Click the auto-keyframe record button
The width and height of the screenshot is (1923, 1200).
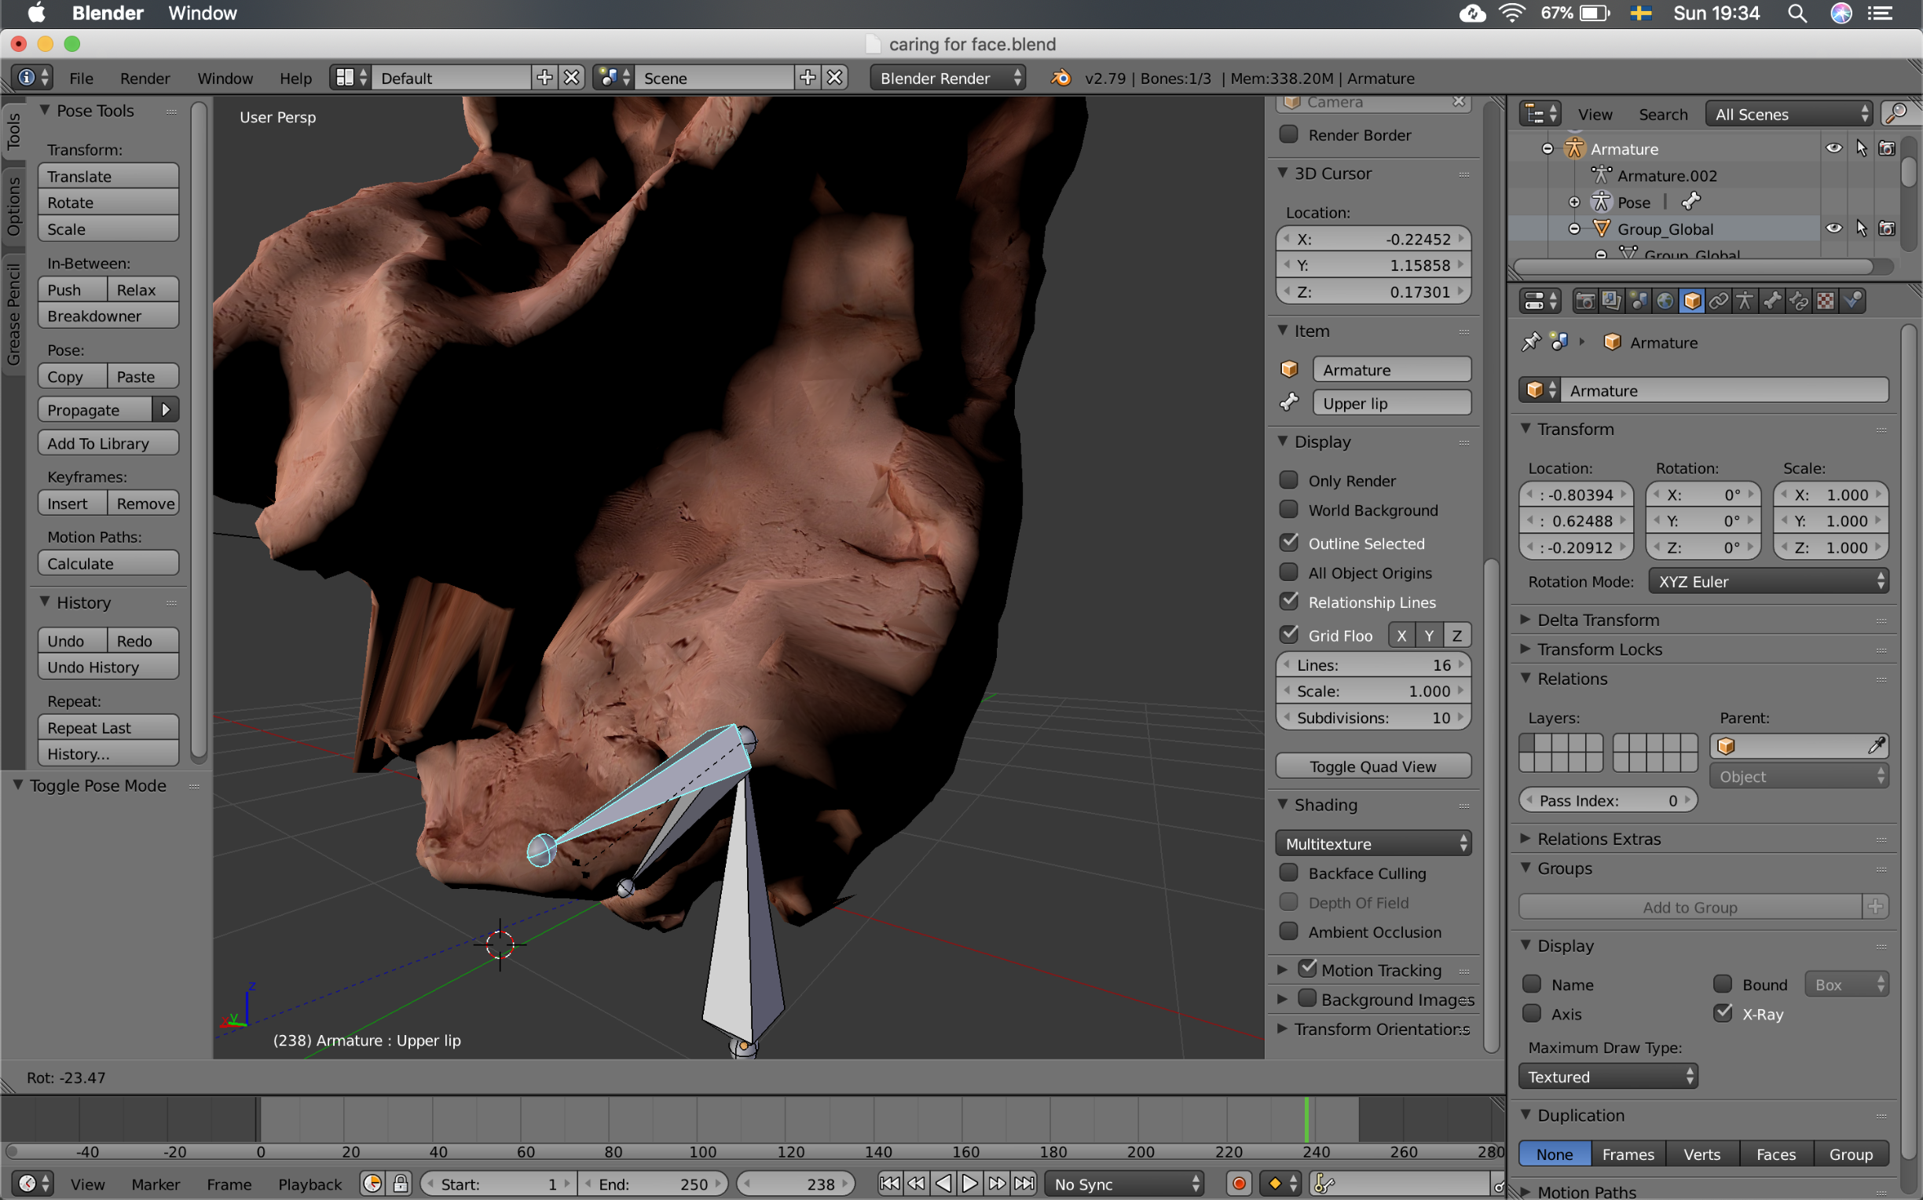(x=1238, y=1184)
